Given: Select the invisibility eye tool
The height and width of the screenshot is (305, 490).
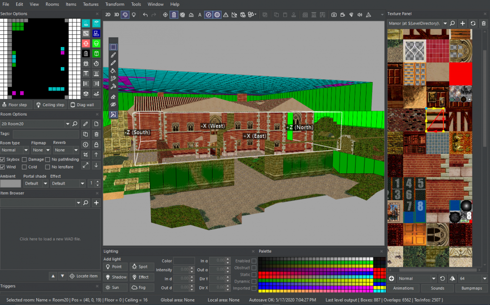Looking at the screenshot, I should [x=113, y=105].
